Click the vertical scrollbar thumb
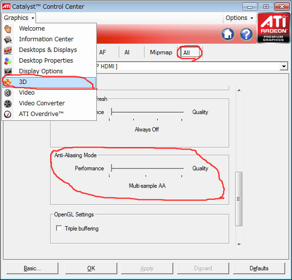292x280 pixels. 239,199
